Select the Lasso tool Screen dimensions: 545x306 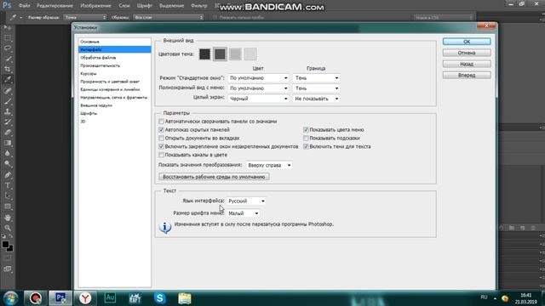tap(8, 48)
